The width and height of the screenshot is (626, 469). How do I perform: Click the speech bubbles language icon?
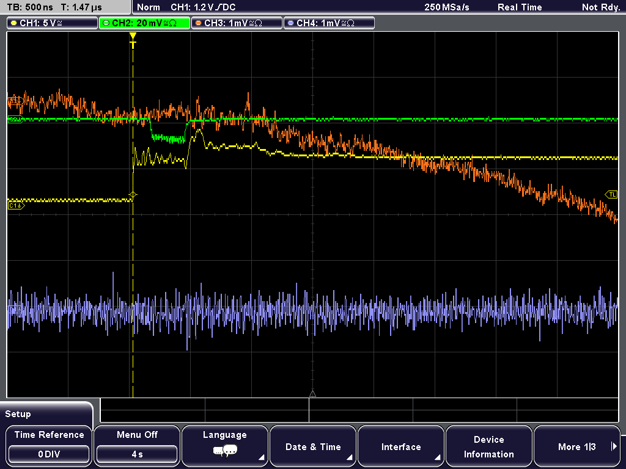pos(225,451)
